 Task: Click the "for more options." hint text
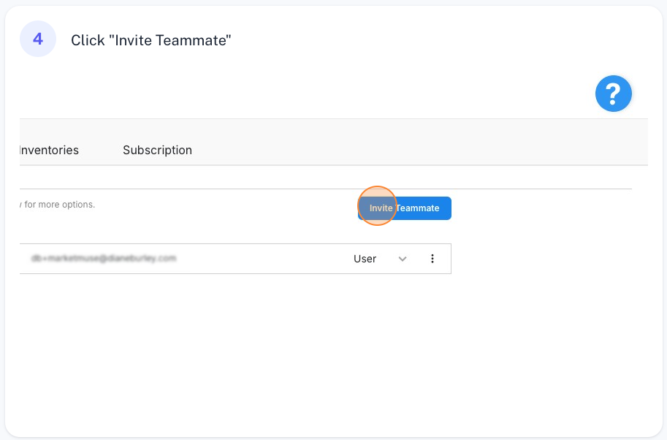coord(60,204)
